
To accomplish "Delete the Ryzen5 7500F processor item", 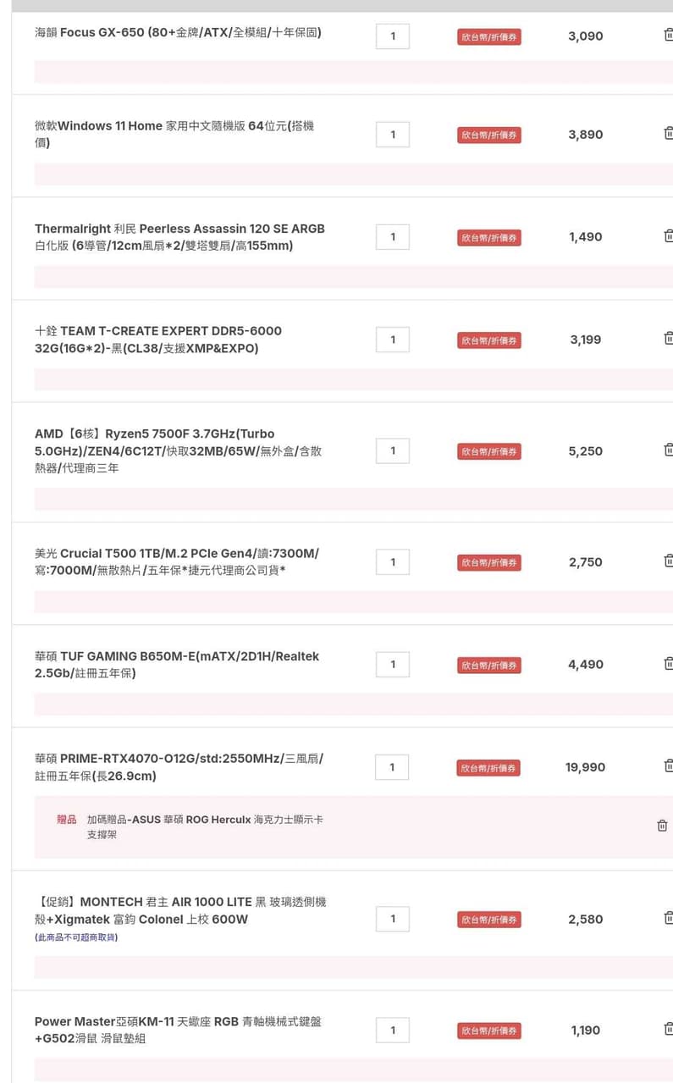I will (x=668, y=450).
